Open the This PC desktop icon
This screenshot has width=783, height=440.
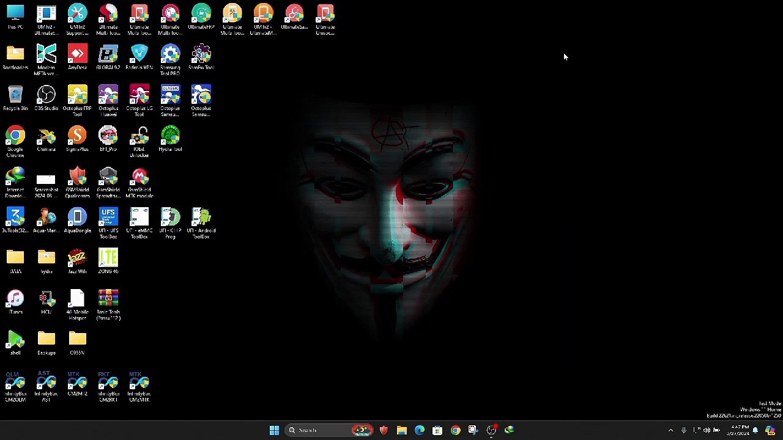[x=15, y=17]
